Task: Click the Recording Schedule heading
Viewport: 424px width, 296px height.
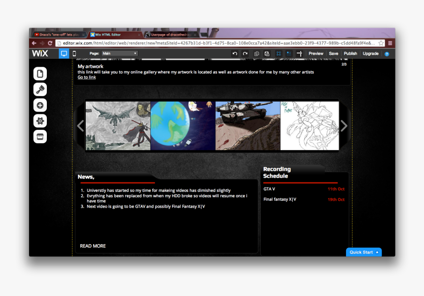Action: [x=277, y=172]
